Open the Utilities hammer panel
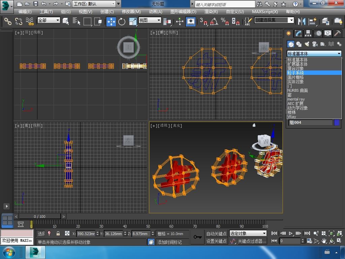This screenshot has height=259, width=345. point(337,33)
